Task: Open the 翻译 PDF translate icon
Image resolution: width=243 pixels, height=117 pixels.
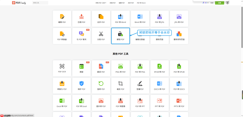Action: (101, 66)
